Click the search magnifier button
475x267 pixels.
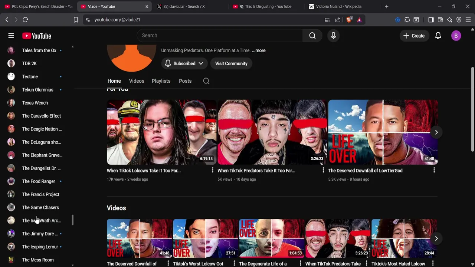tap(312, 36)
